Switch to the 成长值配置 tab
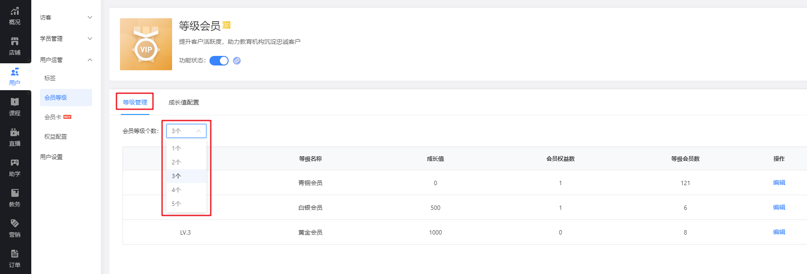Image resolution: width=807 pixels, height=274 pixels. click(x=183, y=102)
